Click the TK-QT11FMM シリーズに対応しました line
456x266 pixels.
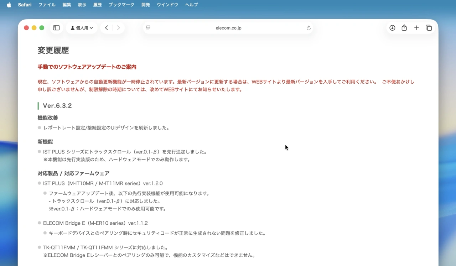pos(105,247)
